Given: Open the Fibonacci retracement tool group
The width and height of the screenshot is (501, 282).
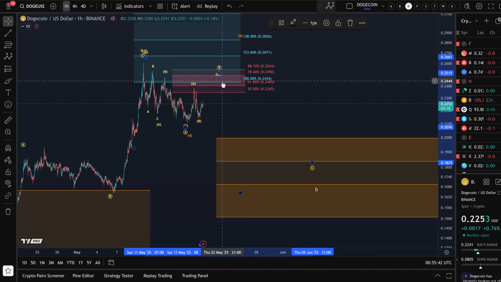Looking at the screenshot, I should click(x=8, y=45).
